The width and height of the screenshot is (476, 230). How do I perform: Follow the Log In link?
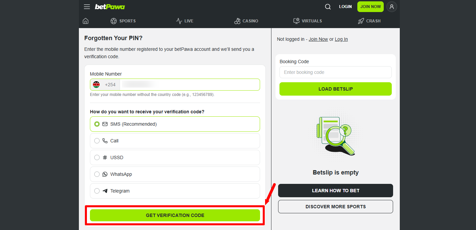tap(341, 39)
